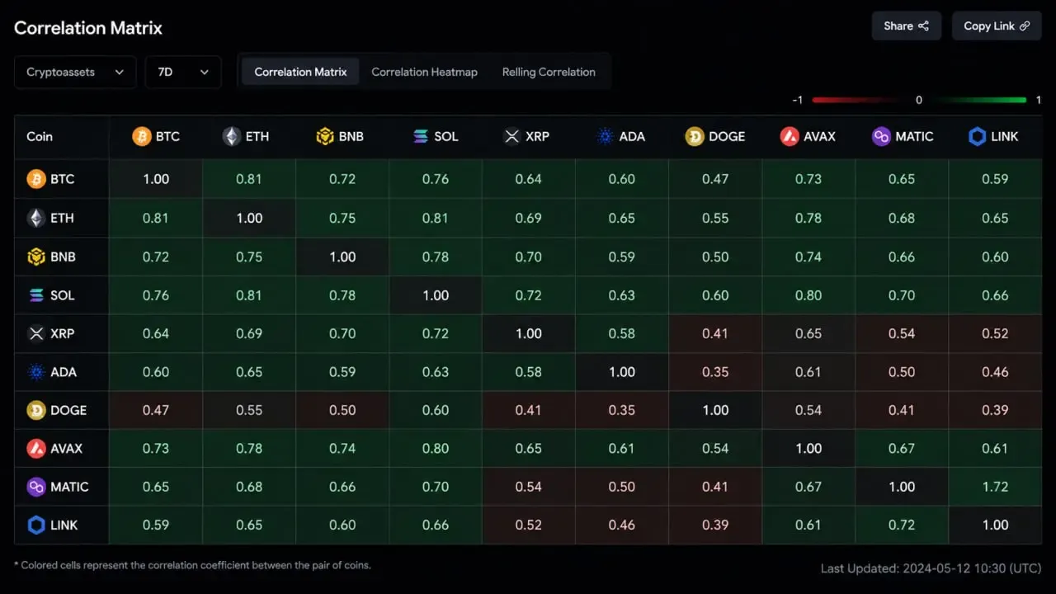Switch to the Correlation Heatmap tab
1056x594 pixels.
(424, 72)
